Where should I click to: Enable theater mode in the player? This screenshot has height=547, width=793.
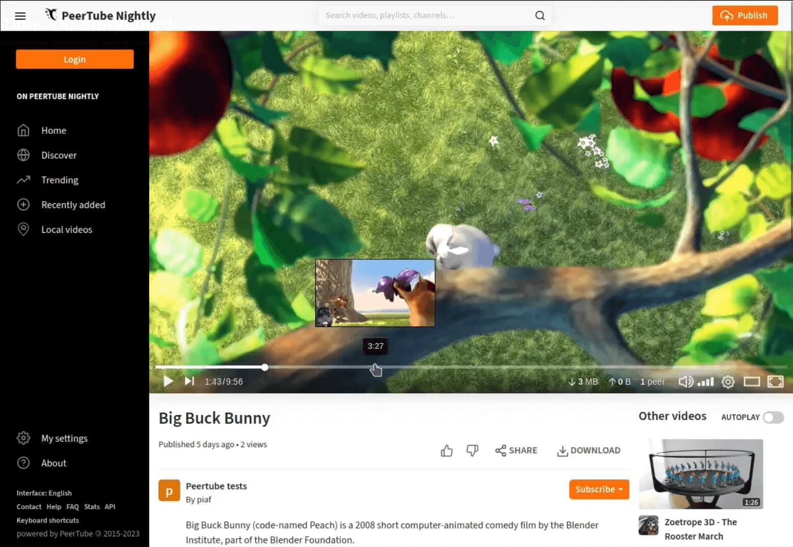pyautogui.click(x=752, y=381)
